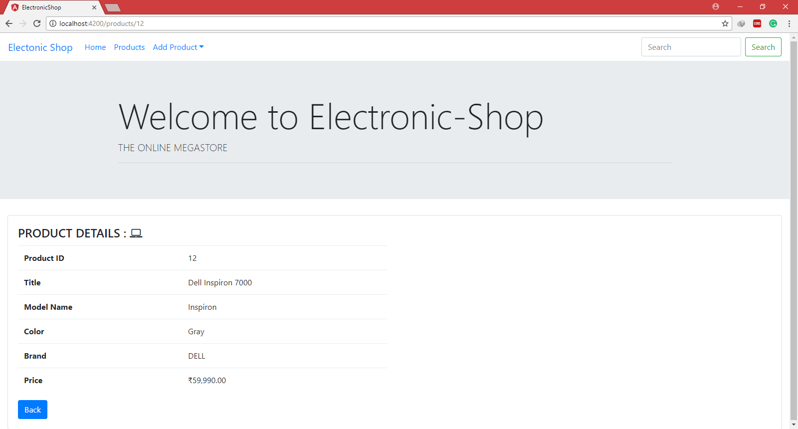Click the laptop icon next to Product Details
This screenshot has width=798, height=429.
pyautogui.click(x=136, y=233)
